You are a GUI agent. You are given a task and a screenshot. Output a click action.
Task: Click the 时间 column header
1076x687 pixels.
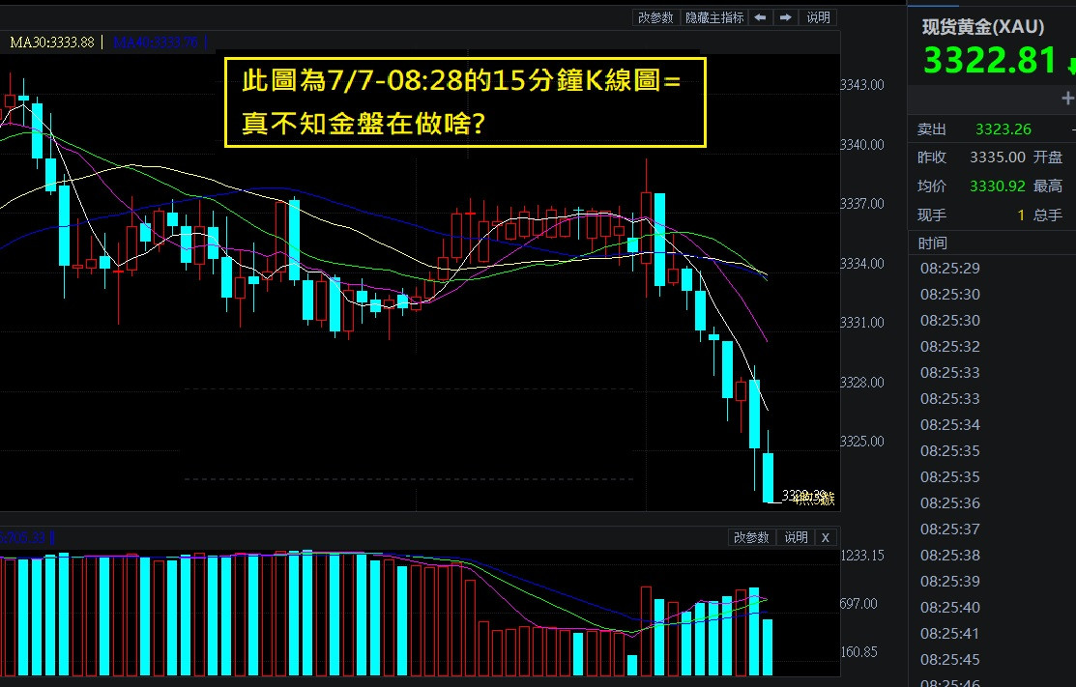[932, 243]
